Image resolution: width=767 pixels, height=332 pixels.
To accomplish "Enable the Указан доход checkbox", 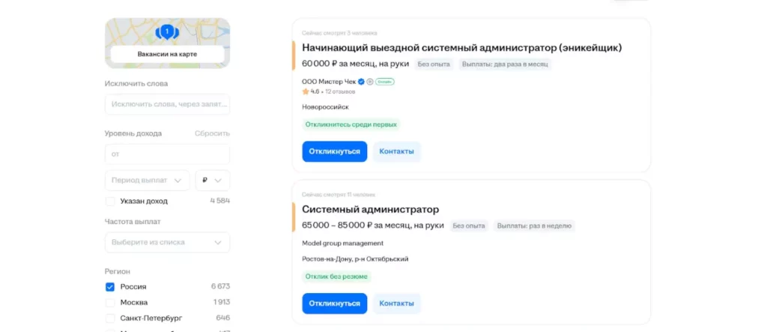I will coord(110,201).
